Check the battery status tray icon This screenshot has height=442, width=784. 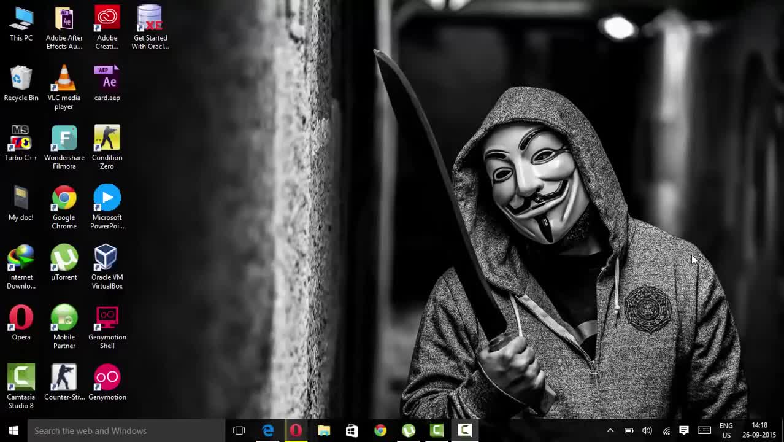pos(629,430)
